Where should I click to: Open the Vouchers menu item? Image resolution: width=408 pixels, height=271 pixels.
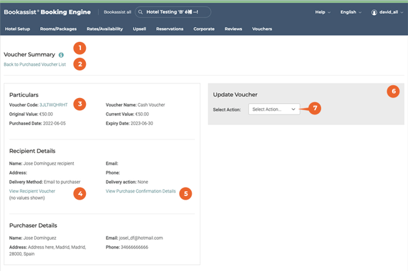[262, 29]
